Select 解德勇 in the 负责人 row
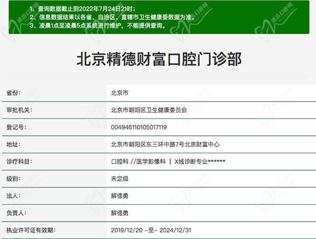 (120, 213)
